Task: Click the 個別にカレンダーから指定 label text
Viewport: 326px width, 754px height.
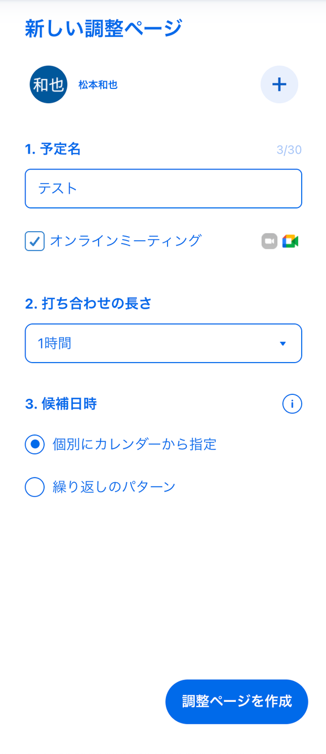Action: pos(134,444)
